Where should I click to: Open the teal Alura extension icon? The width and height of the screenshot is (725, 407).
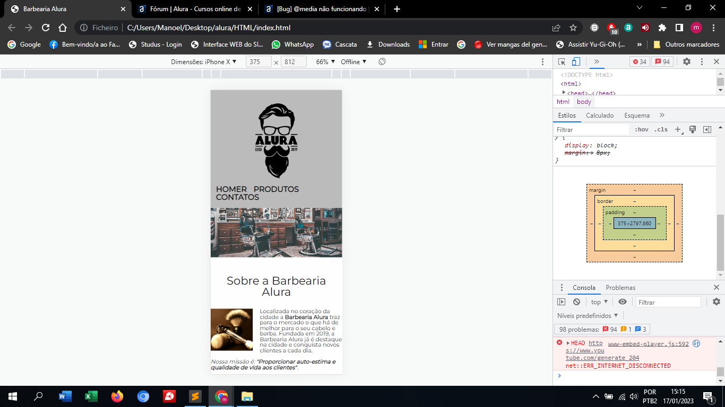point(628,28)
